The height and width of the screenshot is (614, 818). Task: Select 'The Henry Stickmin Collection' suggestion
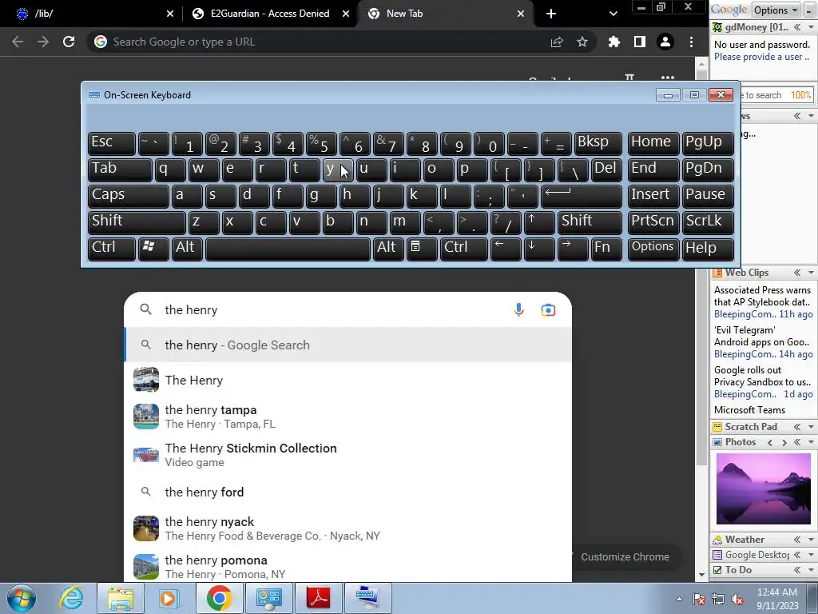click(348, 455)
